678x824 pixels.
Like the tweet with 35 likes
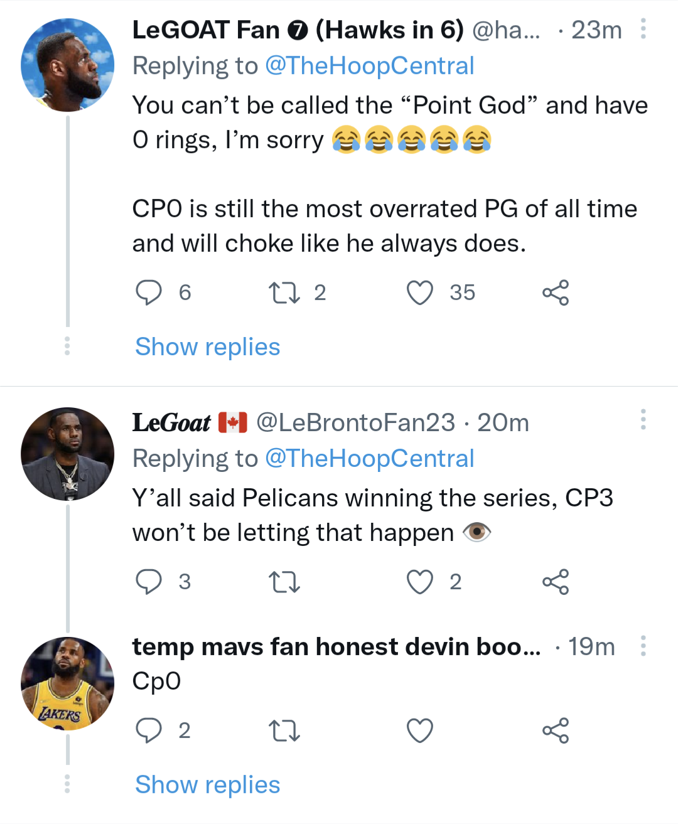pyautogui.click(x=420, y=292)
